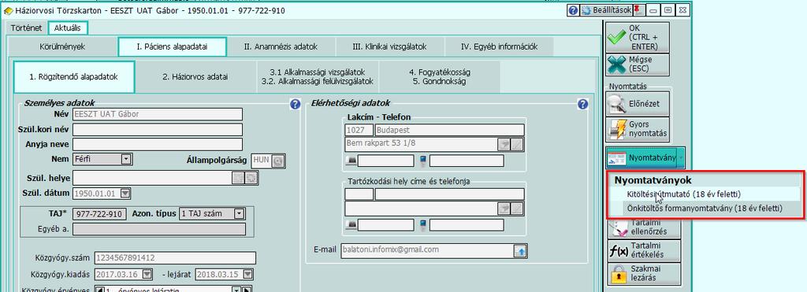The height and width of the screenshot is (292, 807).
Task: Click the Budapest city field
Action: coord(450,130)
